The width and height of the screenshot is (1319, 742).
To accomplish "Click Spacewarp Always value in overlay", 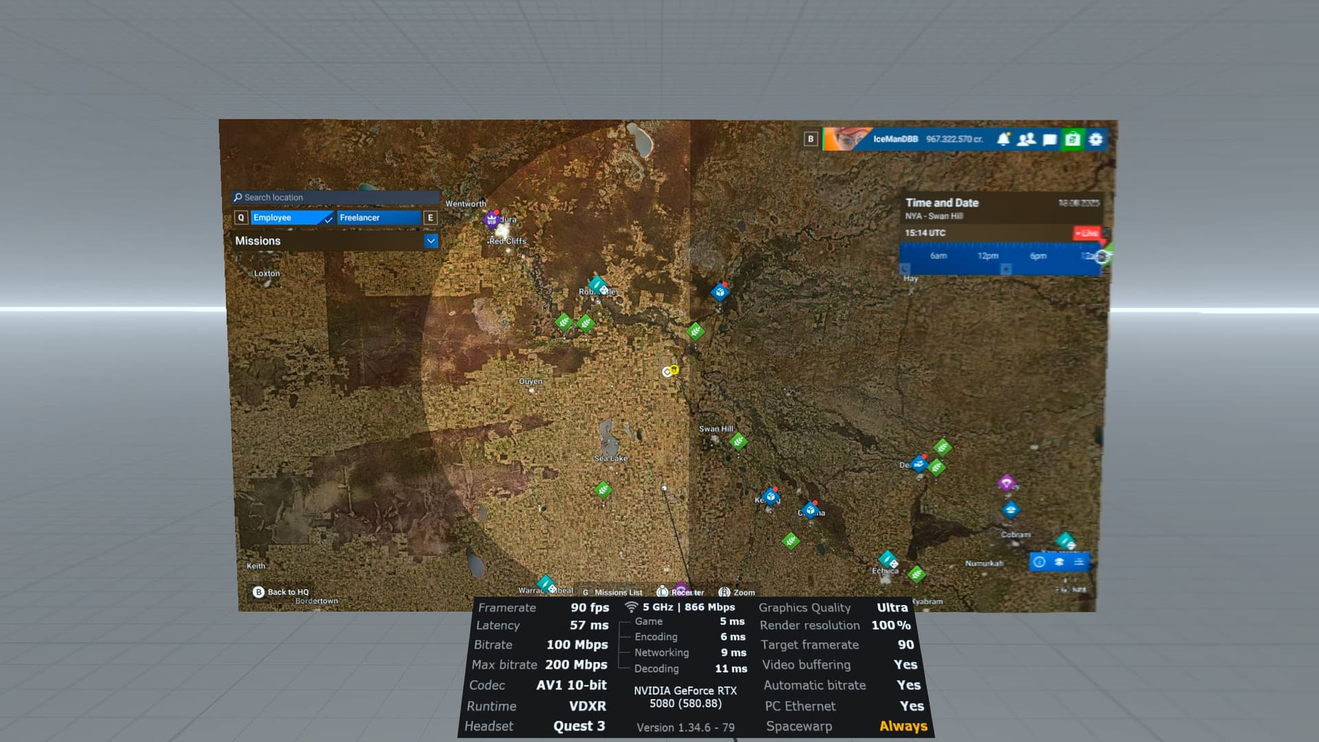I will pyautogui.click(x=903, y=726).
